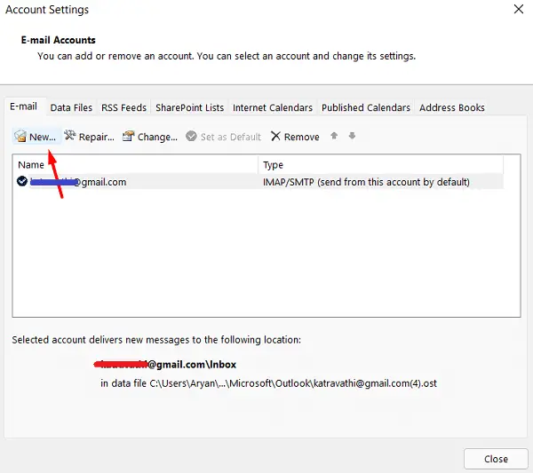The image size is (533, 473).
Task: Open the RSS Feeds tab
Action: (123, 108)
